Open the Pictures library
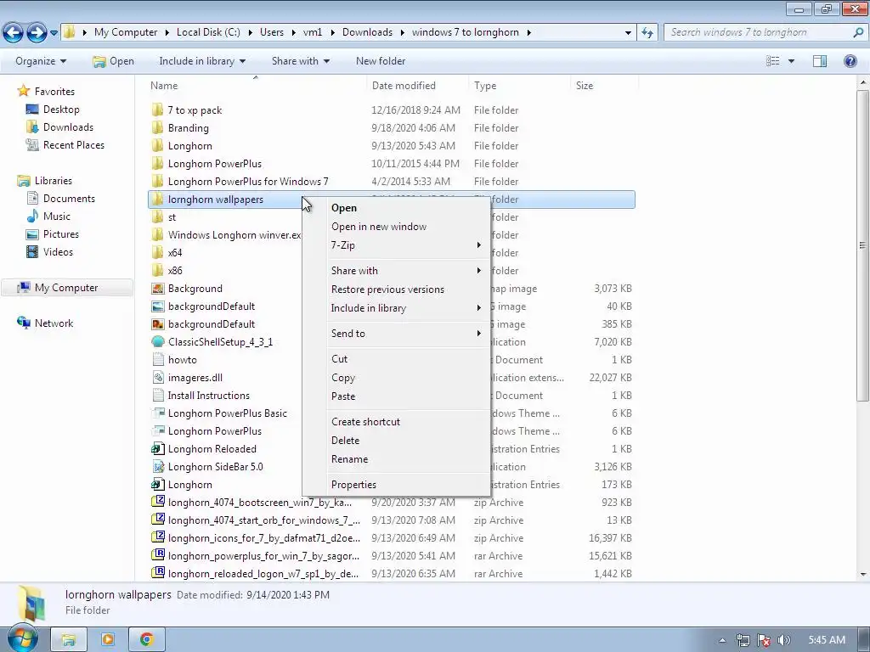 pyautogui.click(x=60, y=234)
